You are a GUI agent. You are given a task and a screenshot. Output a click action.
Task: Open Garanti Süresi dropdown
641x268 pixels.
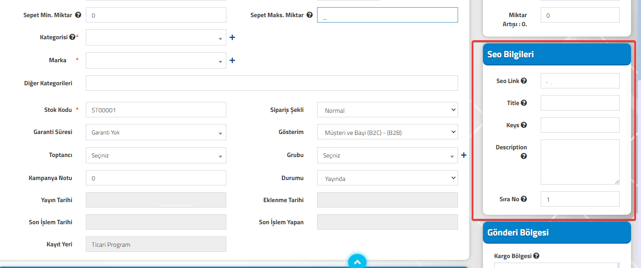click(x=156, y=132)
